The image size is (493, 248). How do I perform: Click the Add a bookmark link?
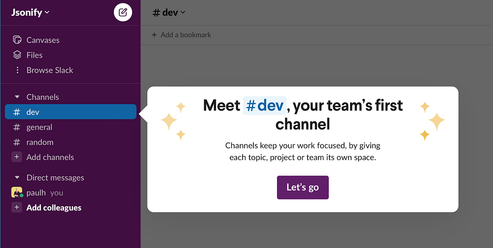click(x=186, y=35)
